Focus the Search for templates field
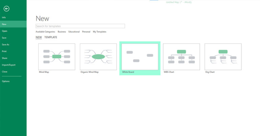260x136 pixels. point(80,26)
